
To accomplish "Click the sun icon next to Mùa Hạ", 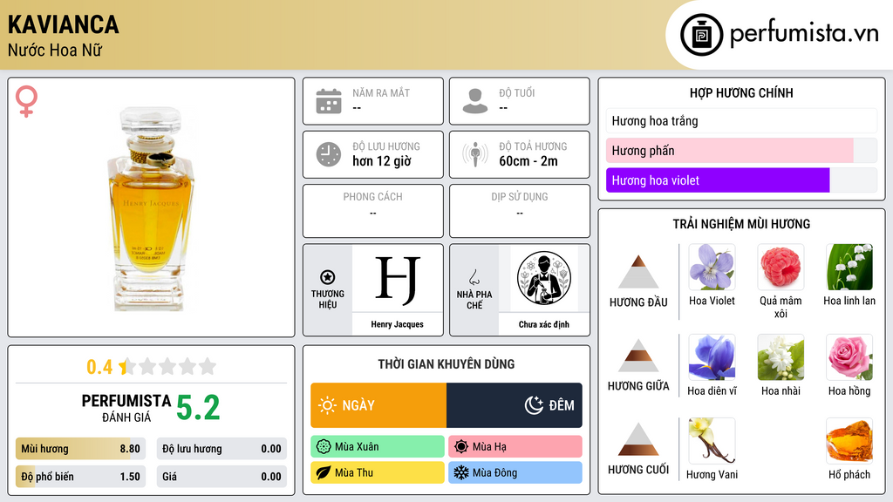I will (x=461, y=447).
